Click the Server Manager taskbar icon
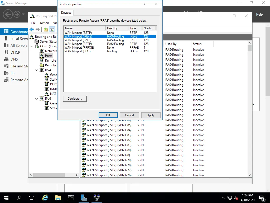270x203 pixels. [84, 197]
